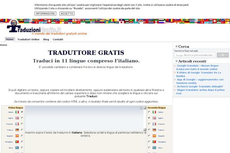The height and width of the screenshot is (153, 230).
Task: Click the INFORMAZIONI cookie button
Action: (x=45, y=13)
